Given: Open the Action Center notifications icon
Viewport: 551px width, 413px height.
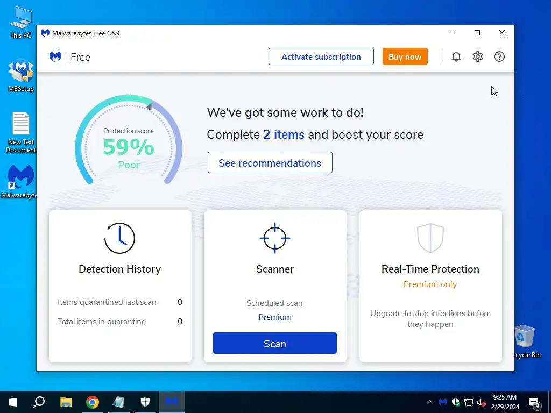Looking at the screenshot, I should tap(534, 403).
